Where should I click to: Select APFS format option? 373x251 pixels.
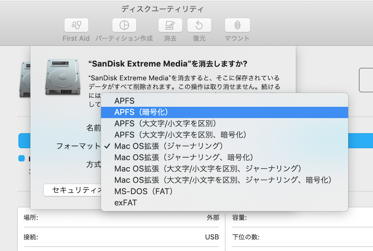pyautogui.click(x=225, y=101)
